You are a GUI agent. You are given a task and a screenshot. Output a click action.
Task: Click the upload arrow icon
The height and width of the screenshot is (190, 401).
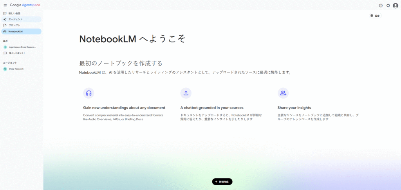[186, 93]
